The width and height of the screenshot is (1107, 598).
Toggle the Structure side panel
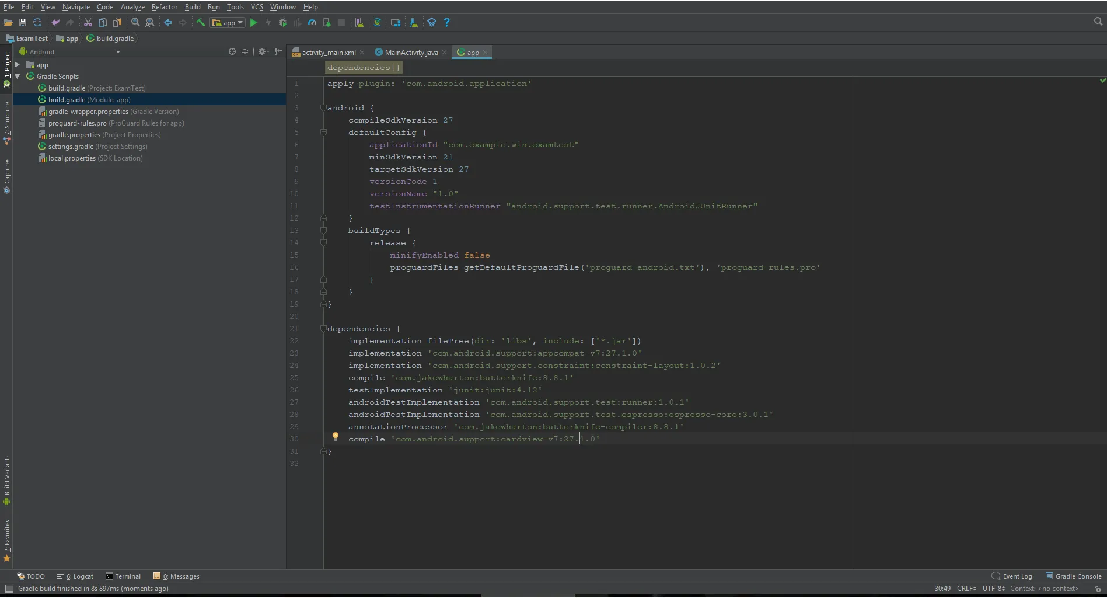7,120
